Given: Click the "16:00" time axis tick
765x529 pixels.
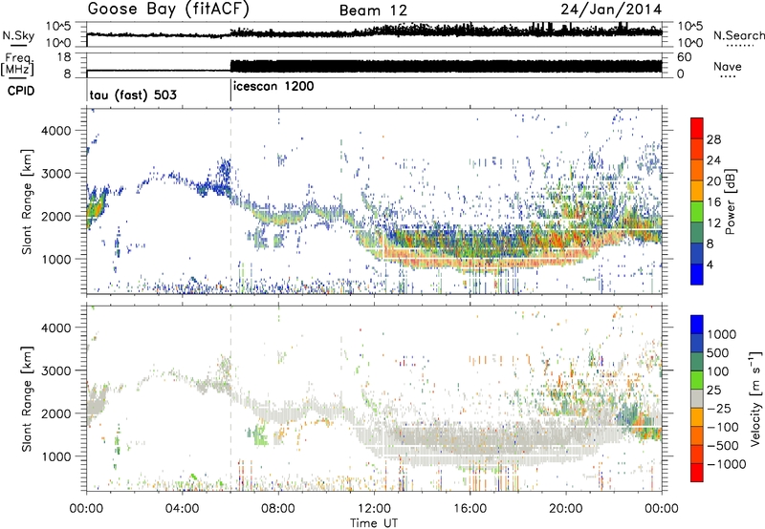Looking at the screenshot, I should coord(470,509).
